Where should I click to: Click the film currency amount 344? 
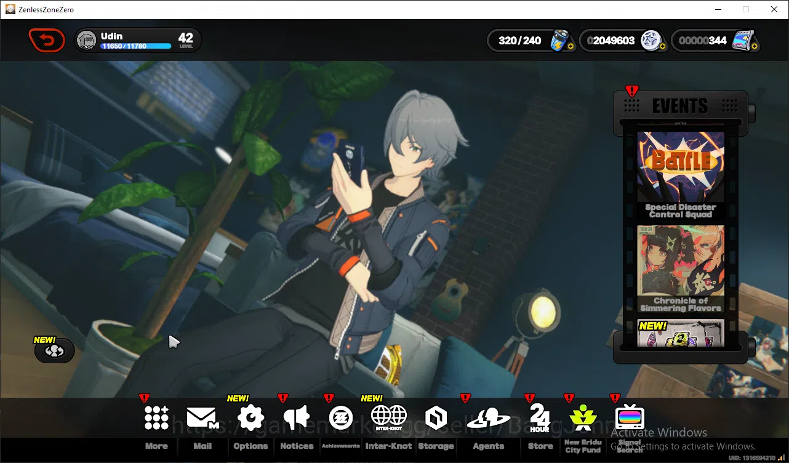pyautogui.click(x=703, y=41)
